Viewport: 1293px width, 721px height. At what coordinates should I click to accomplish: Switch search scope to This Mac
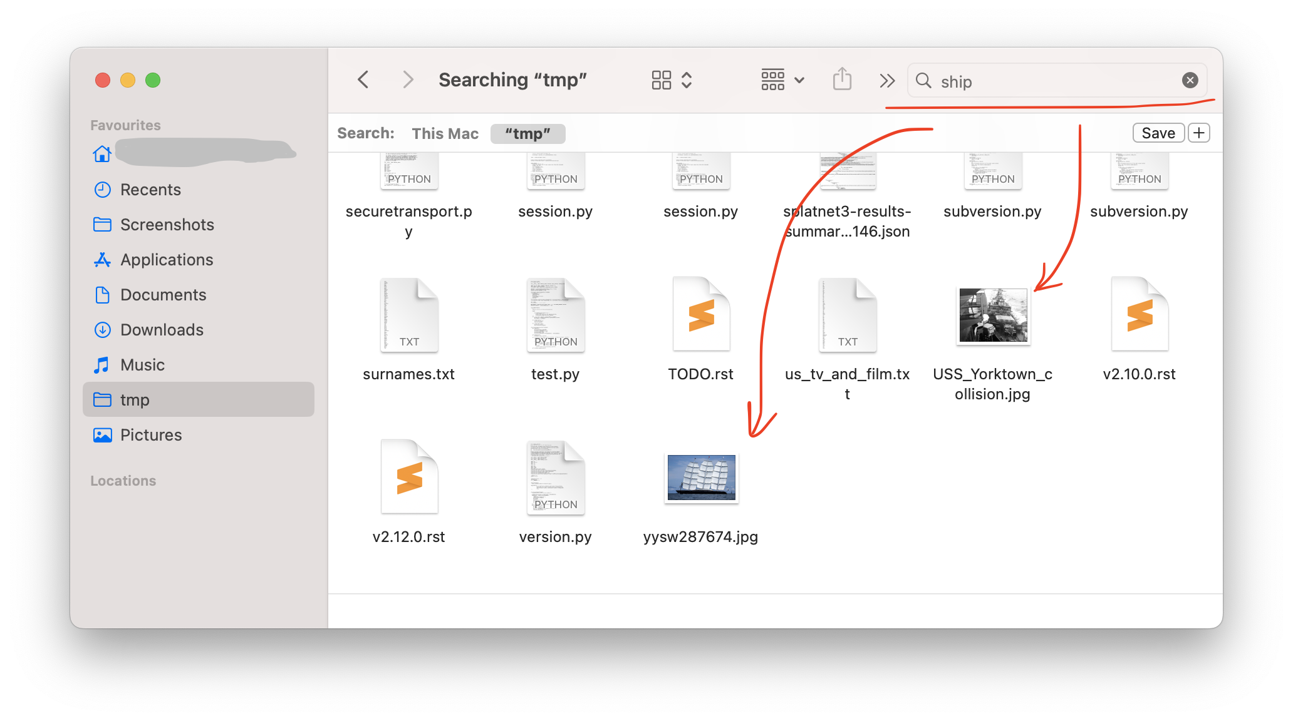coord(445,133)
